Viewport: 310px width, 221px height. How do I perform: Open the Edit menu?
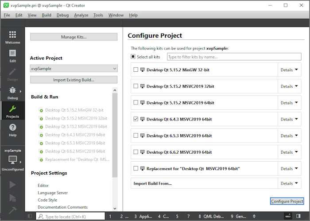19,15
